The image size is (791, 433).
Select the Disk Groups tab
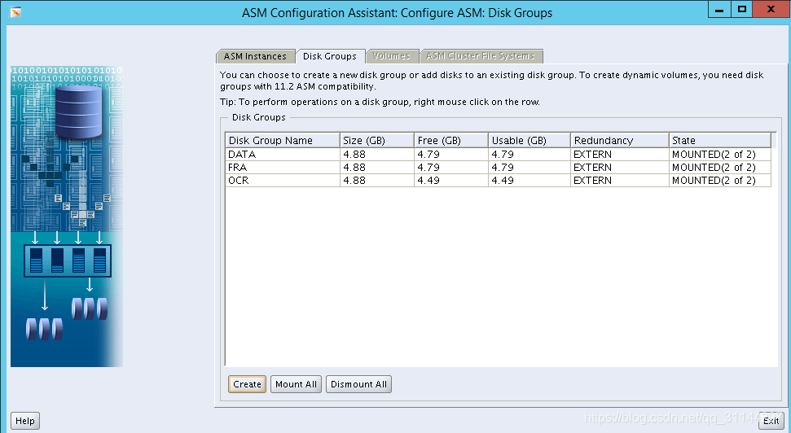(x=330, y=56)
